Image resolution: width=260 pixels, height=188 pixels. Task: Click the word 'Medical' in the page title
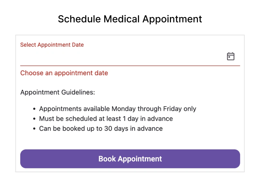click(122, 19)
